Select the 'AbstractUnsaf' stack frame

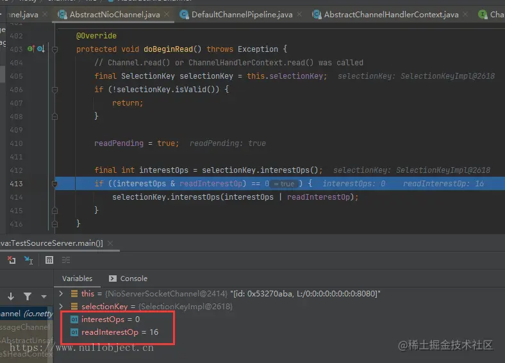pyautogui.click(x=26, y=340)
